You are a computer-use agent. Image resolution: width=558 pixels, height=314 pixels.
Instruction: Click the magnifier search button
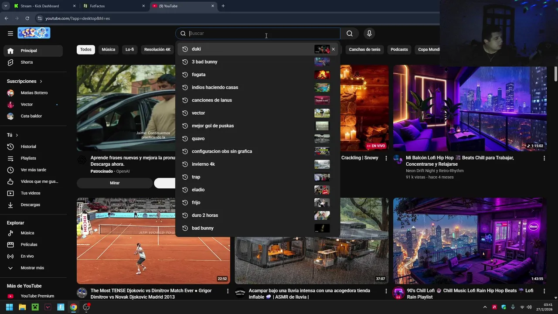coord(350,34)
